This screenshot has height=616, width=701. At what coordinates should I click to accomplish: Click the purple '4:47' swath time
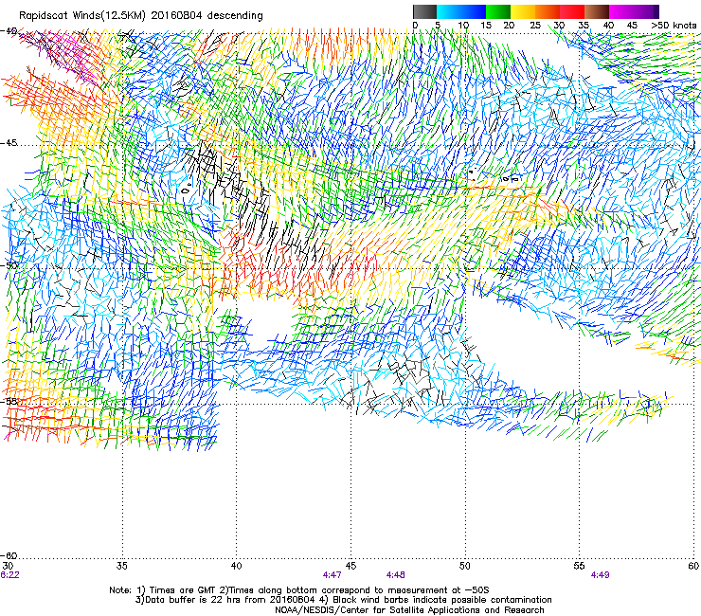point(333,575)
